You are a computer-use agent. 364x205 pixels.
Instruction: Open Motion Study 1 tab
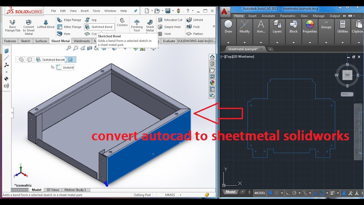[75, 190]
